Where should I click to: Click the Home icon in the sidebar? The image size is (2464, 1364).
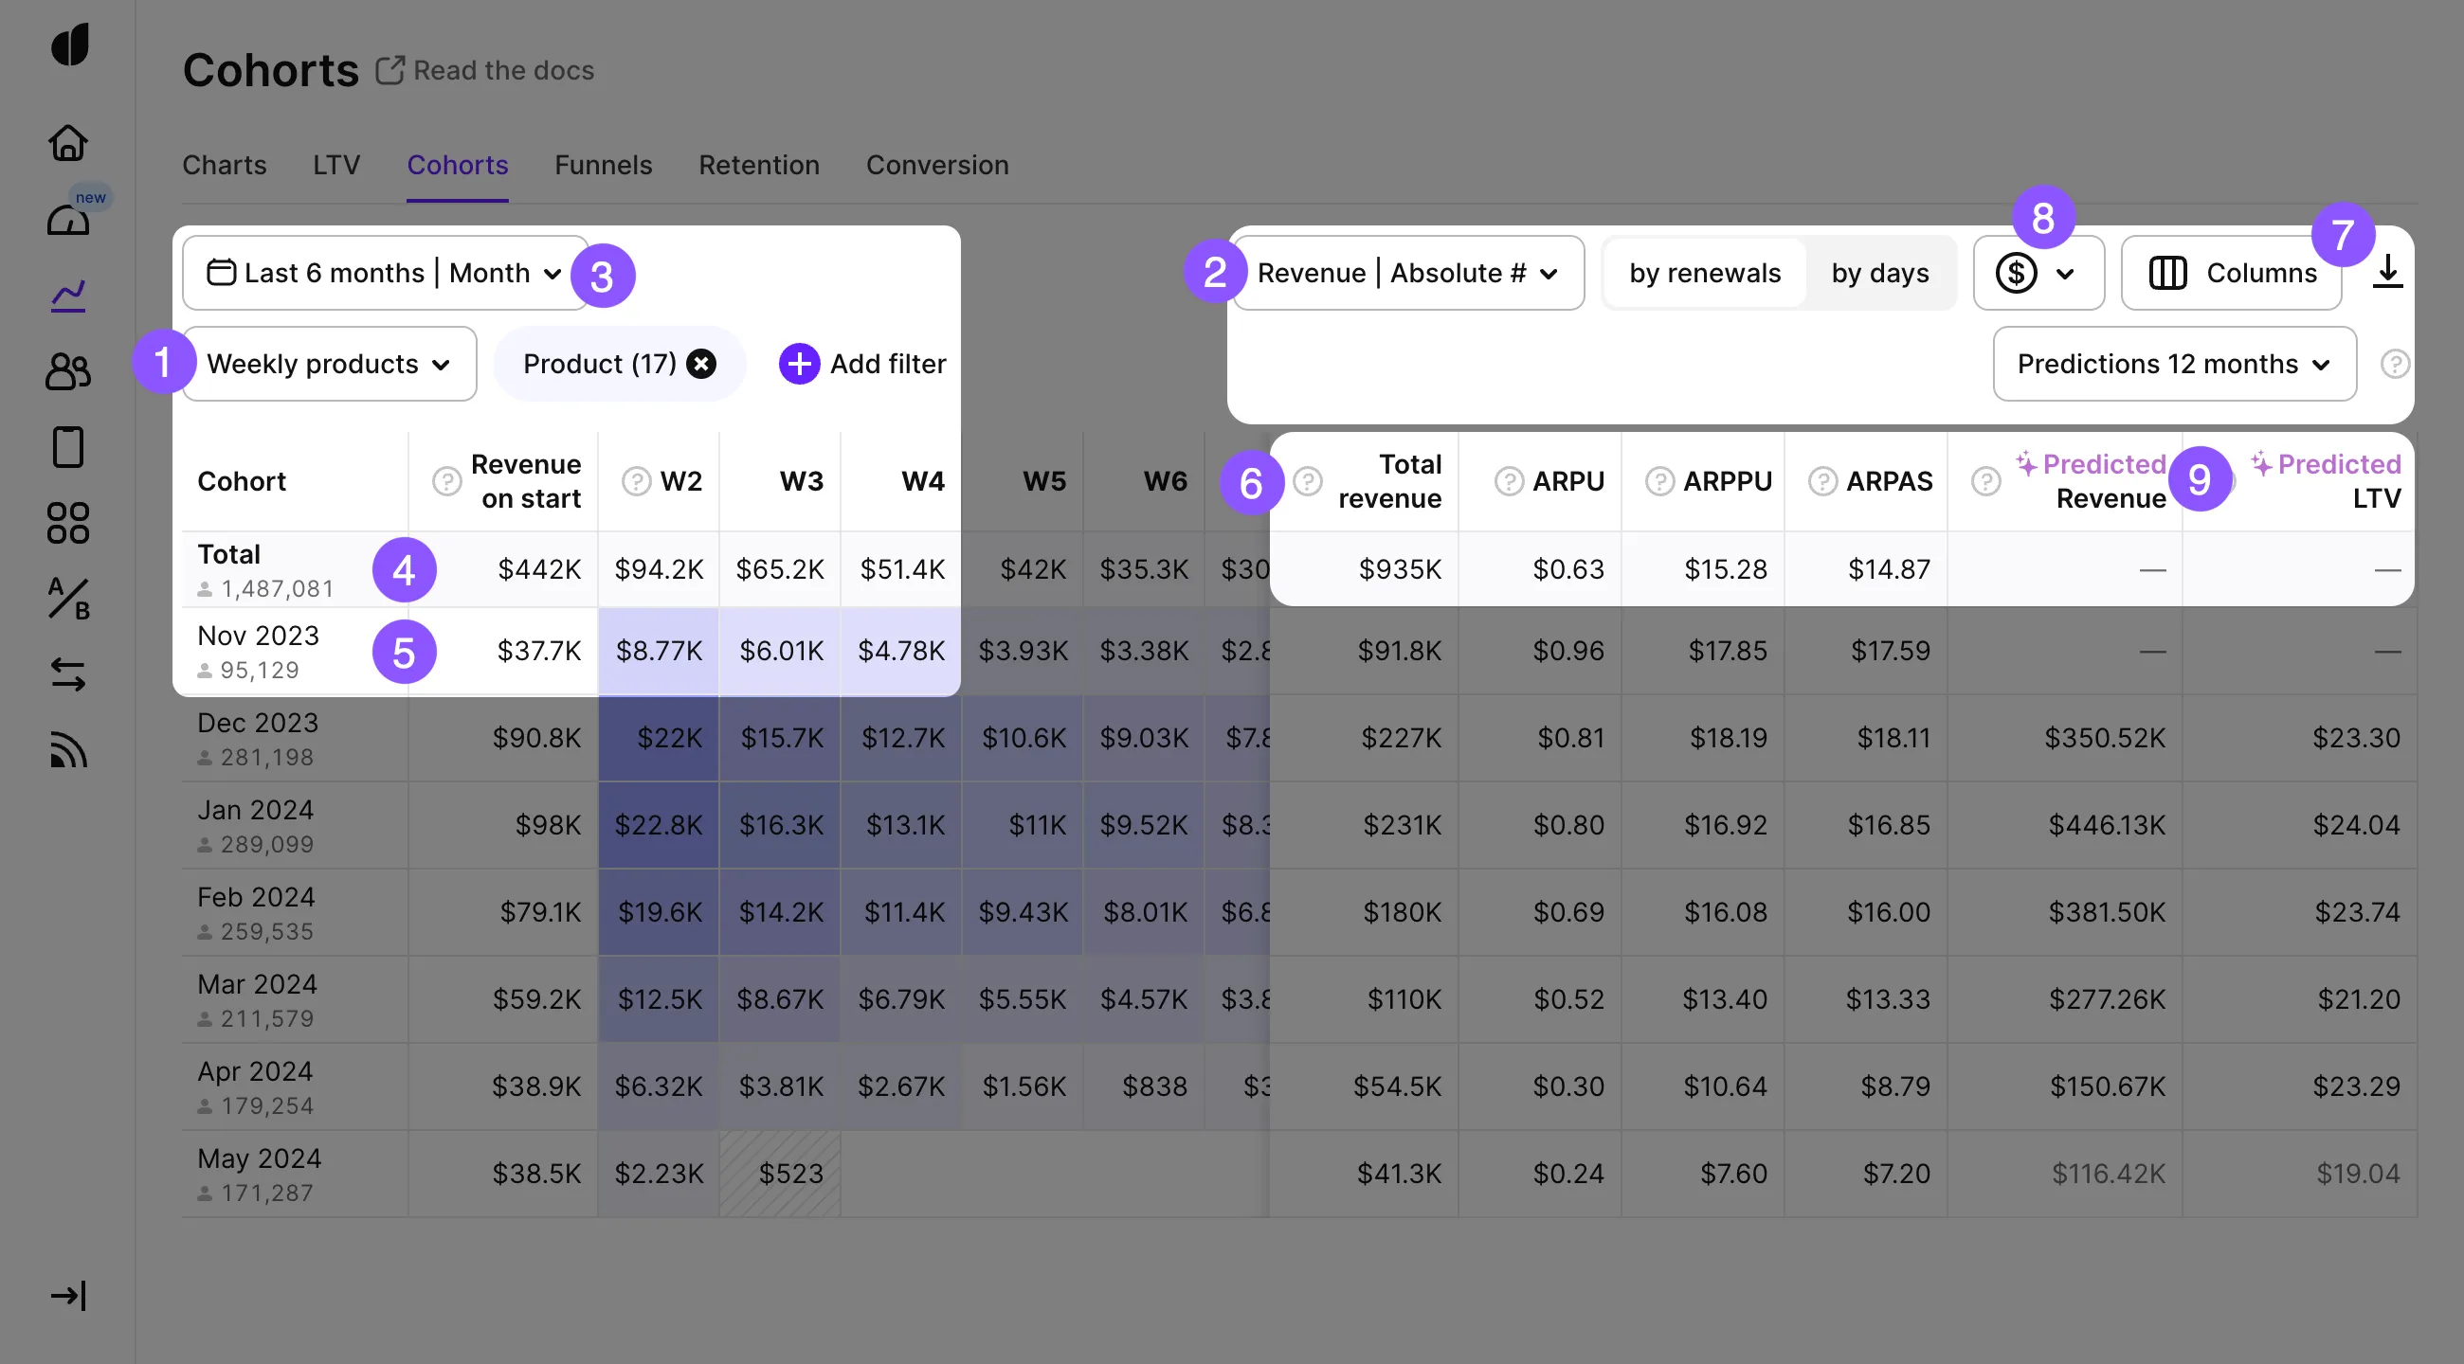pyautogui.click(x=68, y=142)
